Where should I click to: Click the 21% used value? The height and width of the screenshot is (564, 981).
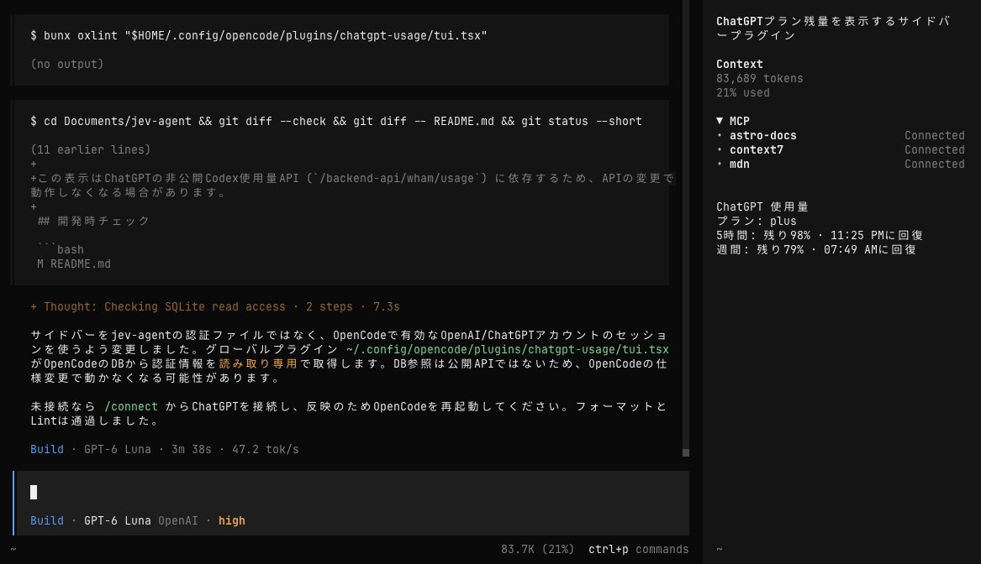point(742,93)
